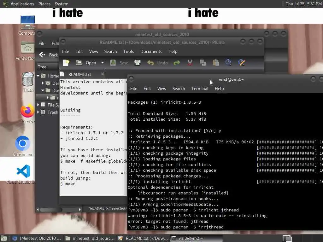Open the Trash desktop icon

28,82
